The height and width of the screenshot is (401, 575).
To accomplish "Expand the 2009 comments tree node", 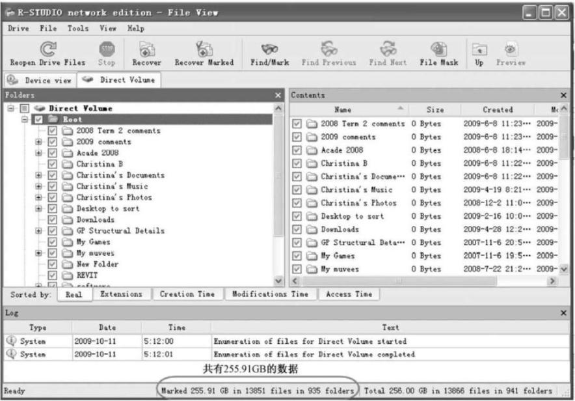I will click(x=39, y=142).
